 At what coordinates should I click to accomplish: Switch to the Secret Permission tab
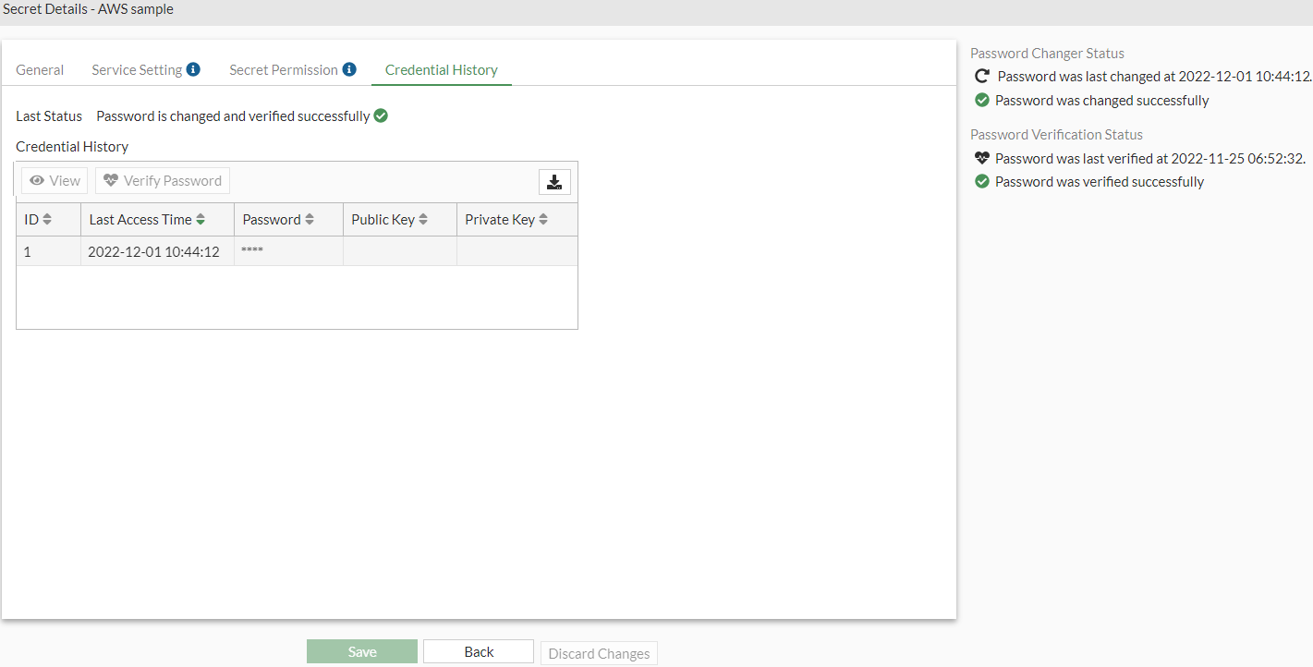click(x=284, y=70)
